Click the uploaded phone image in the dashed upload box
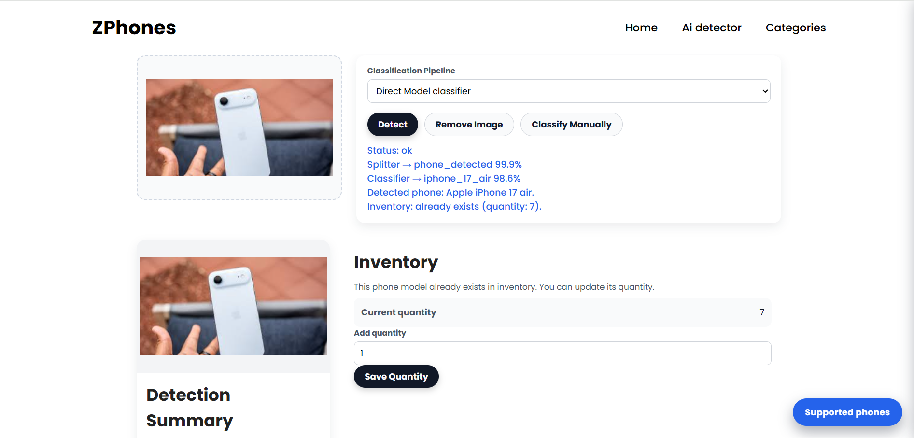This screenshot has width=914, height=438. click(239, 127)
